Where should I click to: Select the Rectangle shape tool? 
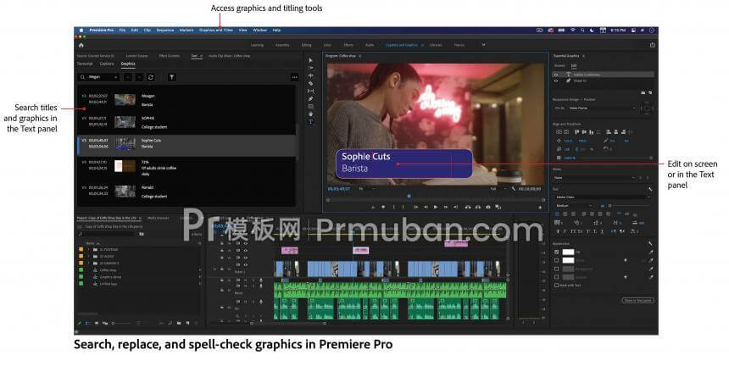[x=310, y=107]
